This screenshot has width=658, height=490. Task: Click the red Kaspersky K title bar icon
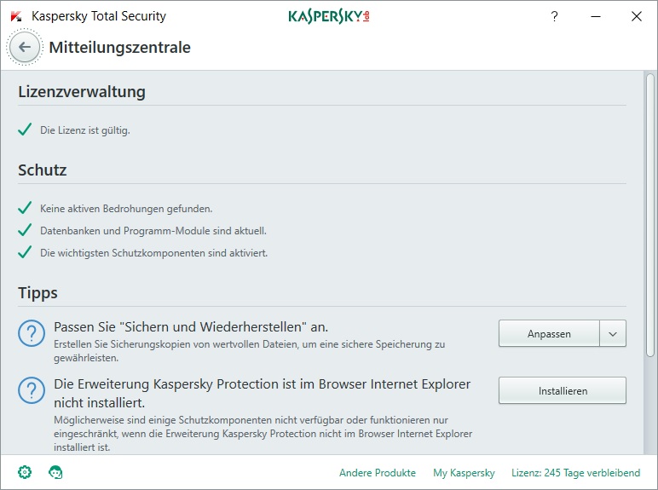coord(16,16)
